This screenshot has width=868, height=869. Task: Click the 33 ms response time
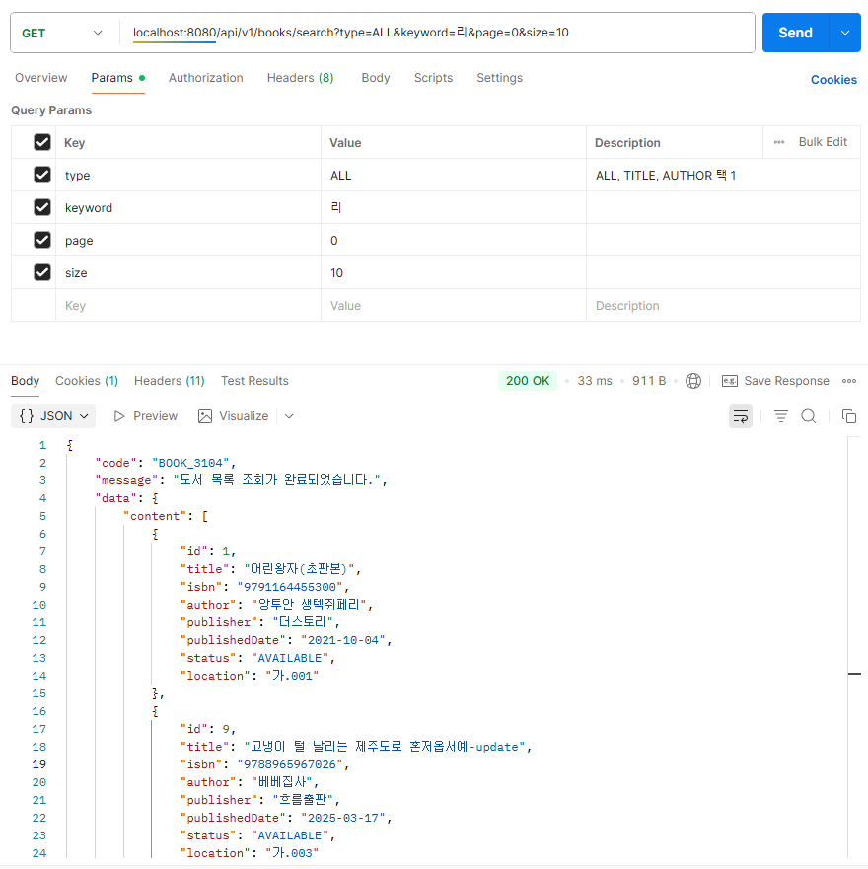tap(595, 381)
